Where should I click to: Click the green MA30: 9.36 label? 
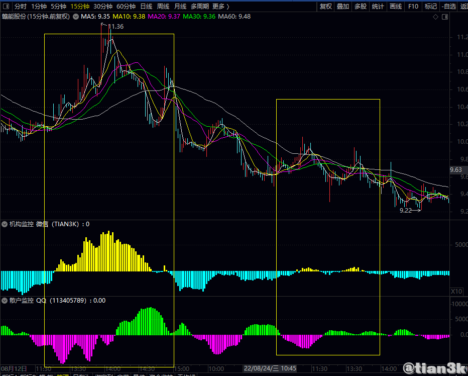click(x=199, y=17)
